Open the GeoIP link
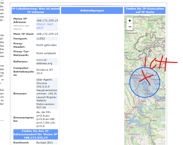183x145 pixels. (x=50, y=24)
